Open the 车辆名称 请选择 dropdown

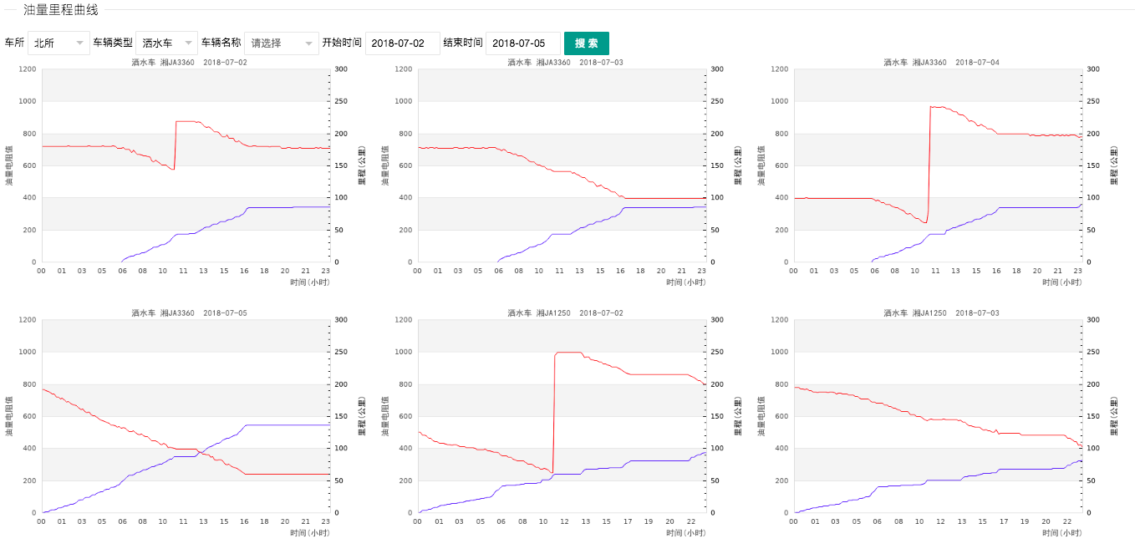[x=282, y=43]
